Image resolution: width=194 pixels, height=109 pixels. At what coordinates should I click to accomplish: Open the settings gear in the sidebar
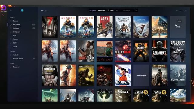pos(11,10)
